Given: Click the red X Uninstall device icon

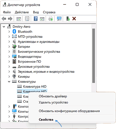Looking at the screenshot, I should pyautogui.click(x=74, y=19).
